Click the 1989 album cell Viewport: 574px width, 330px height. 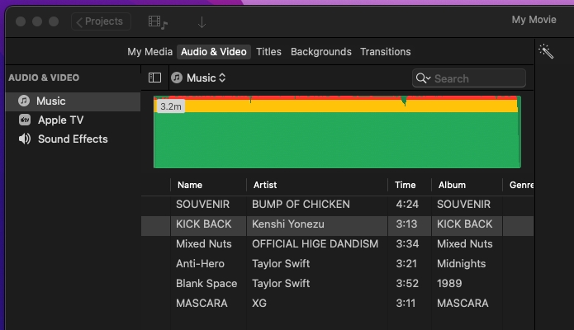tap(449, 283)
